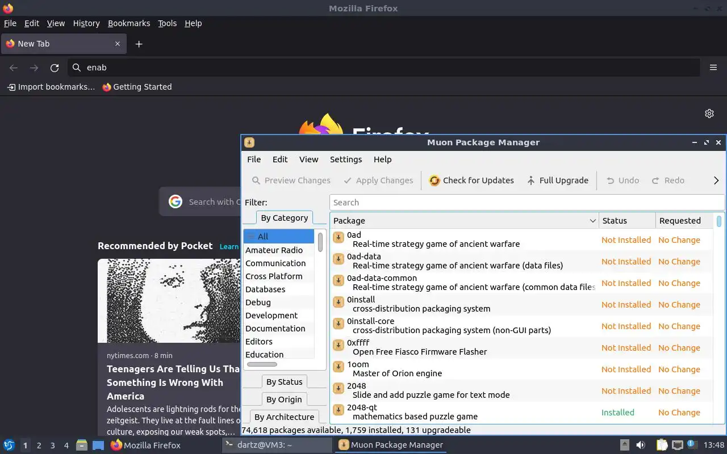Click the Import bookmarks toolbar item
This screenshot has width=727, height=454.
51,87
